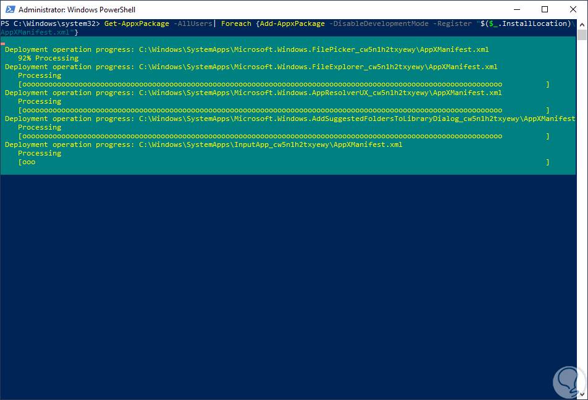Click the window title 'Administrator: Windows PowerShell'
588x400 pixels.
[x=77, y=10]
